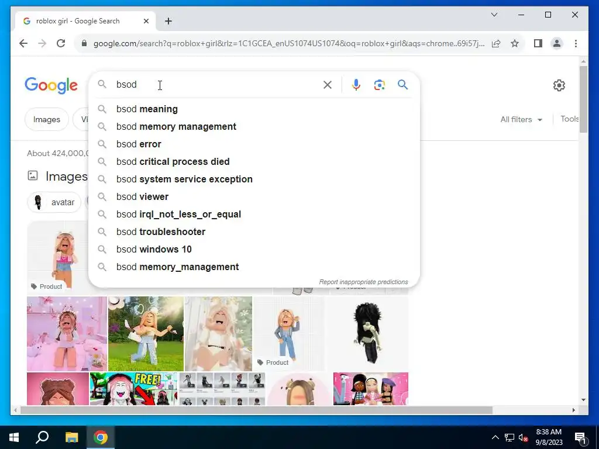This screenshot has width=599, height=449.
Task: Submit search with blue magnifier icon
Action: pos(402,84)
